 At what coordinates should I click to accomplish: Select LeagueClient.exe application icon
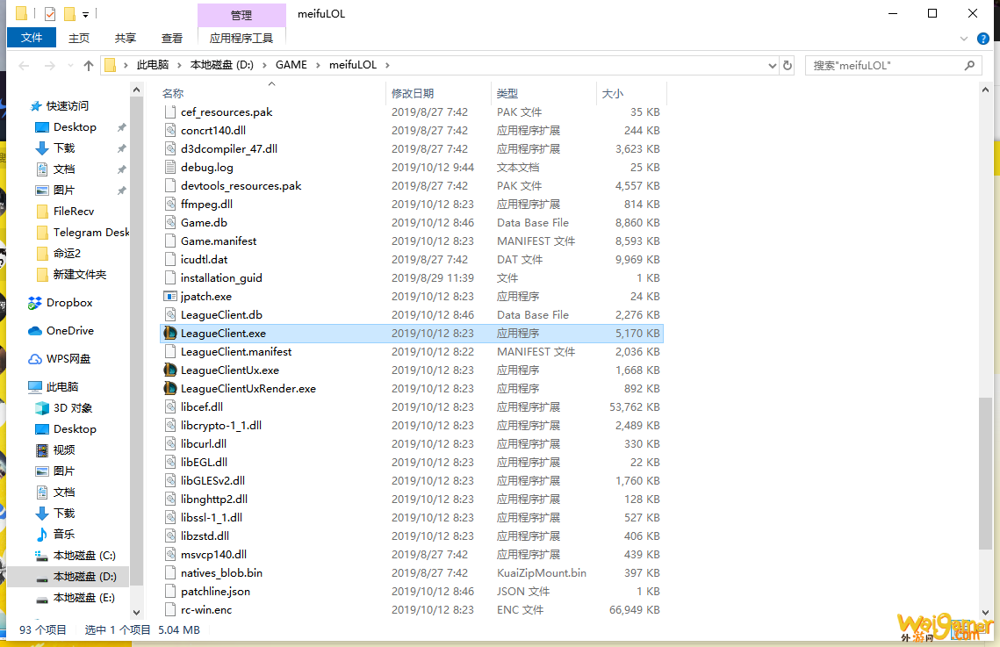click(169, 333)
